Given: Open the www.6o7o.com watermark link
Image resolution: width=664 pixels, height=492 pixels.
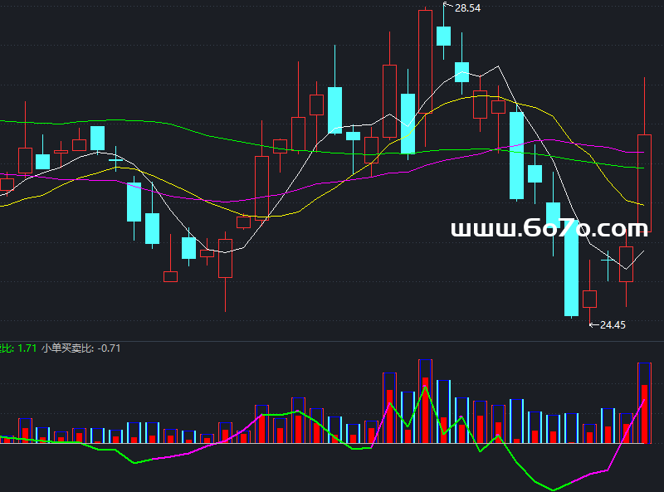Looking at the screenshot, I should (x=549, y=229).
